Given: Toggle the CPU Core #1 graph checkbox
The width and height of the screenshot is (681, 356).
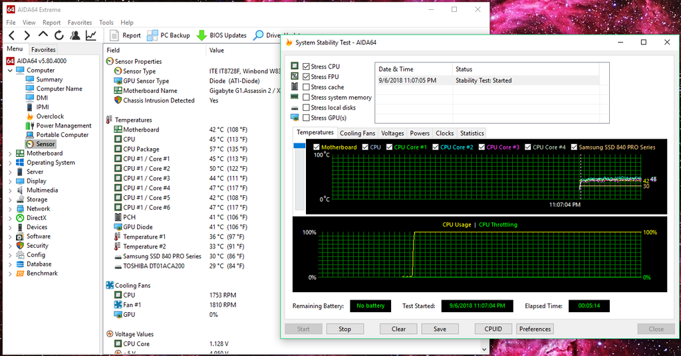Looking at the screenshot, I should [389, 147].
